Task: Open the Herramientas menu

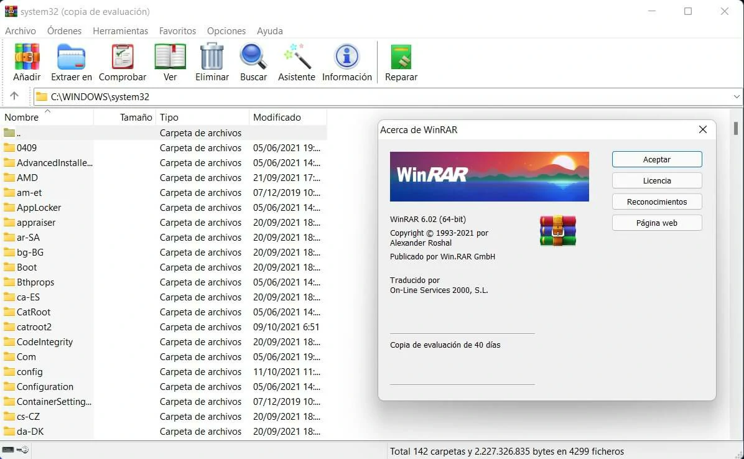Action: [120, 30]
